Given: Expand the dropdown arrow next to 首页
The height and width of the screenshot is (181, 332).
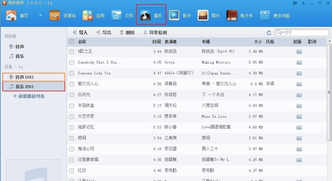Looking at the screenshot, I should 40,15.
